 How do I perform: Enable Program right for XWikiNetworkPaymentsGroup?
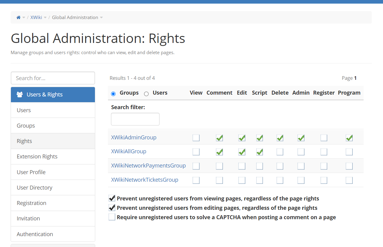349,166
